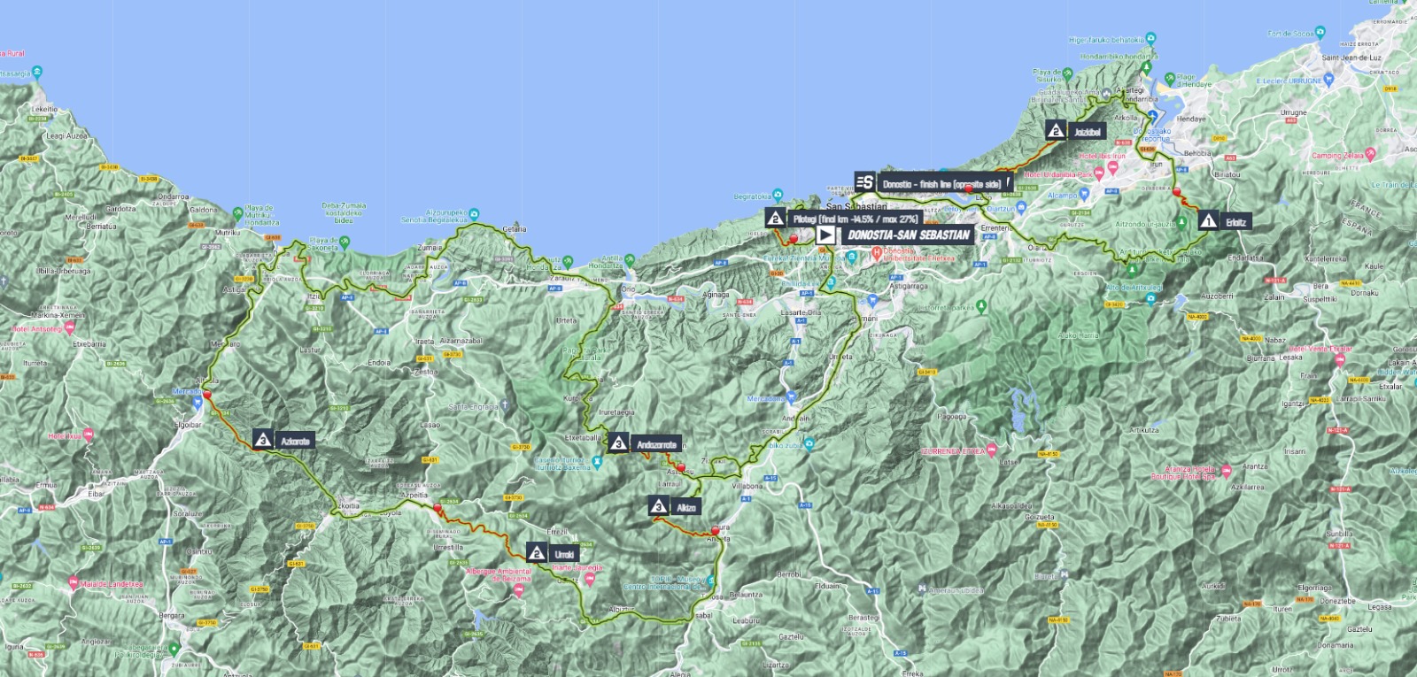Click the Donostia-San Sebastian start flag icon

(x=825, y=235)
